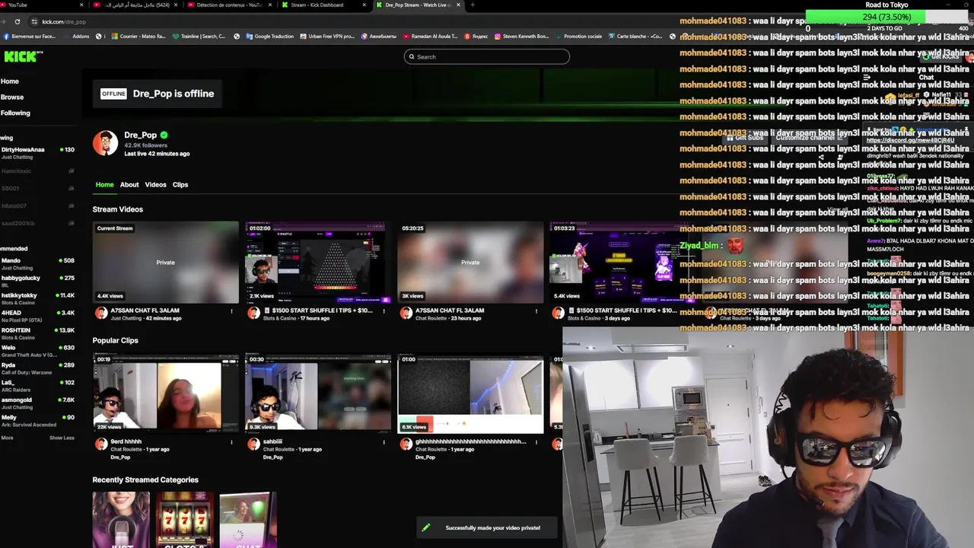Viewport: 974px width, 548px height.
Task: Open the Videos channel tab
Action: point(155,184)
